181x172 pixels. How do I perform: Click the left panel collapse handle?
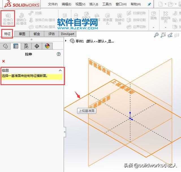[x=65, y=132]
